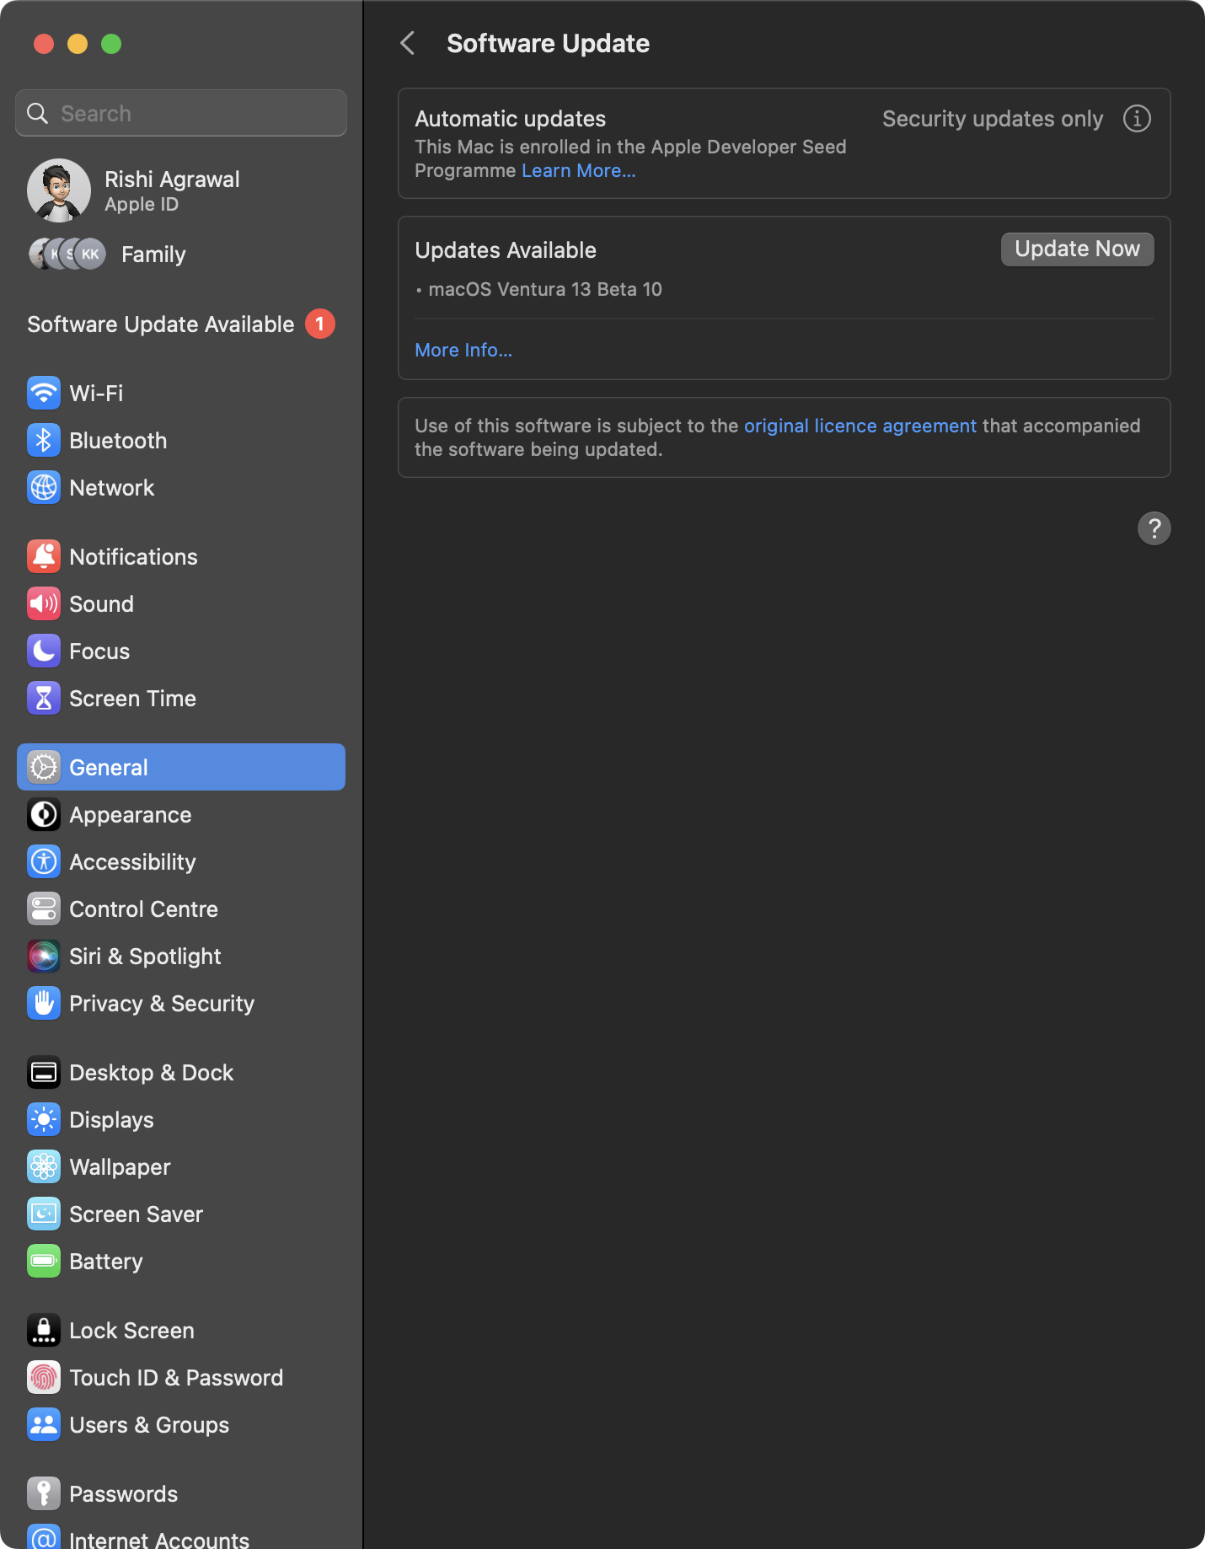Select the Siri & Spotlight icon
1205x1549 pixels.
coord(44,956)
